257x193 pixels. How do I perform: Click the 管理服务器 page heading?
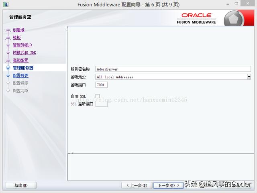coord(20,17)
